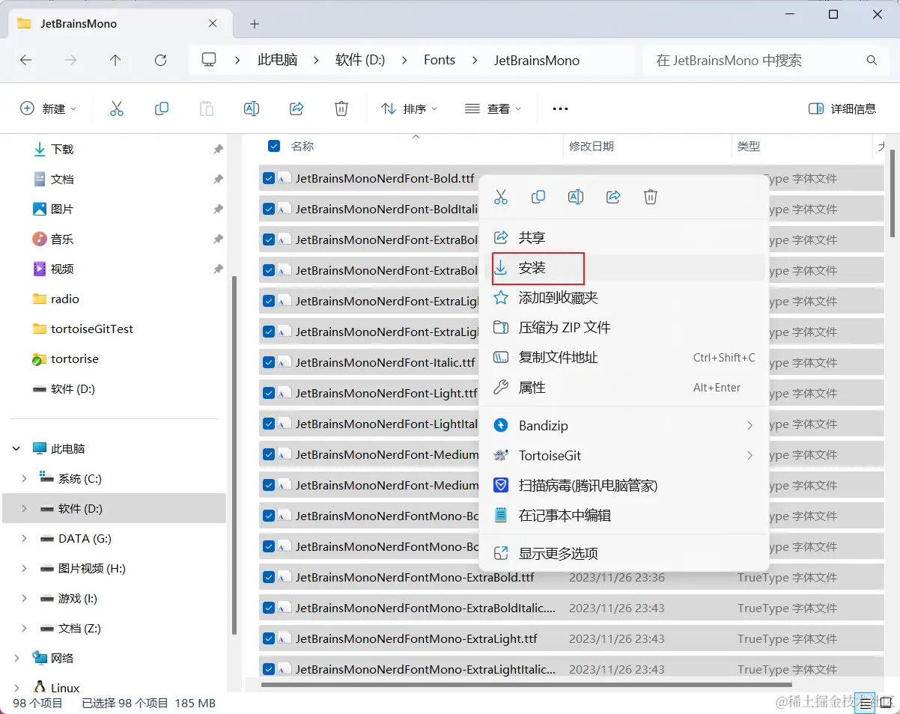Expand 系统 (C:) drive node
This screenshot has width=900, height=714.
click(24, 478)
